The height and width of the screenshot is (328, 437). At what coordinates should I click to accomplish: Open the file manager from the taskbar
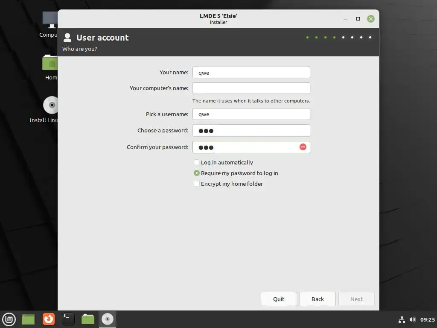[x=88, y=319]
